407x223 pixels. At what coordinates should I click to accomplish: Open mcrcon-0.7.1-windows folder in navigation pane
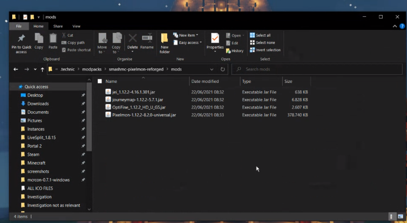point(49,180)
